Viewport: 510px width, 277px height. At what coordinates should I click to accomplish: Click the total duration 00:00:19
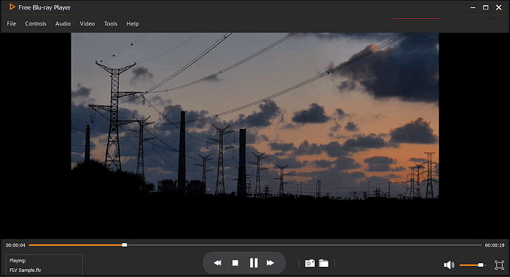[495, 245]
